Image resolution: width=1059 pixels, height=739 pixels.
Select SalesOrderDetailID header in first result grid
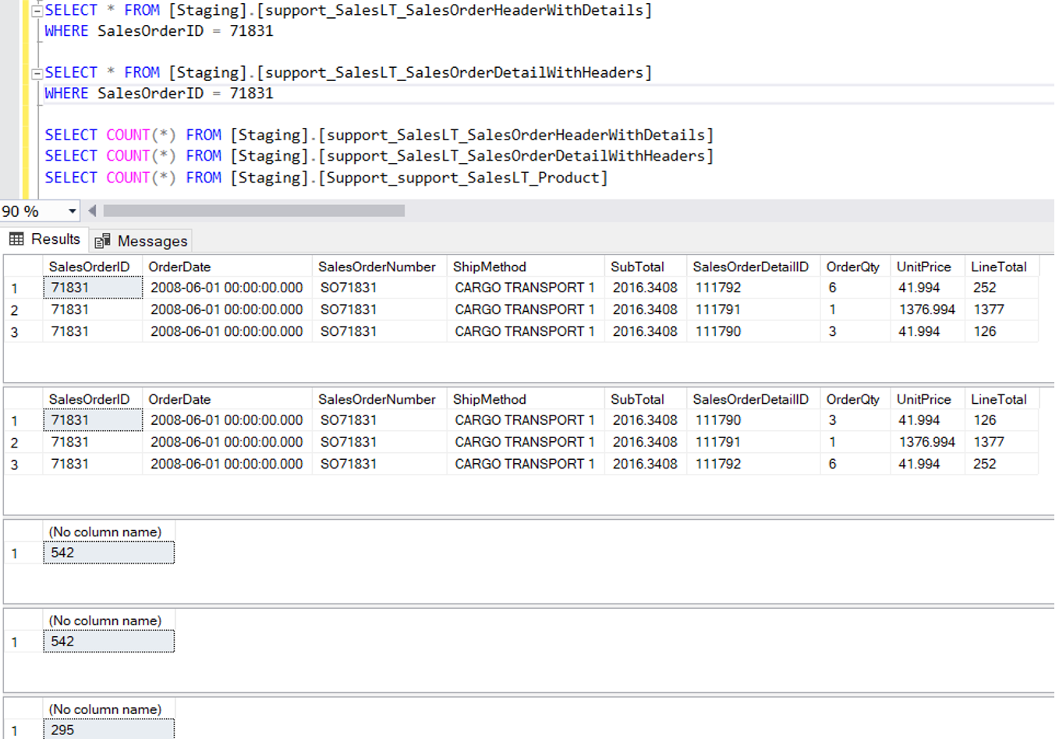point(753,267)
